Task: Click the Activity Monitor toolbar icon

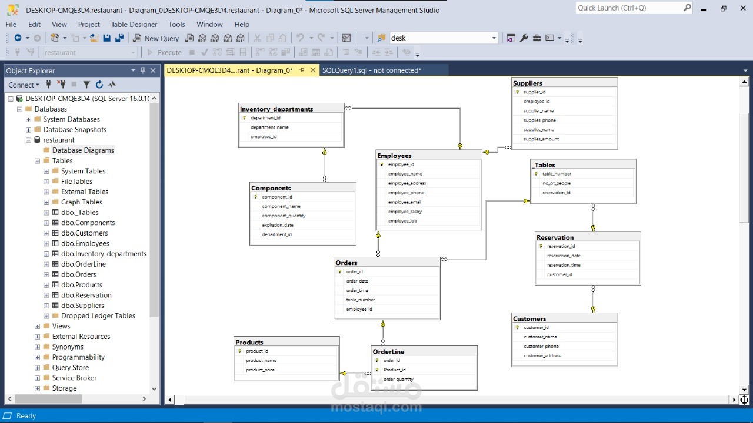Action: tap(346, 38)
